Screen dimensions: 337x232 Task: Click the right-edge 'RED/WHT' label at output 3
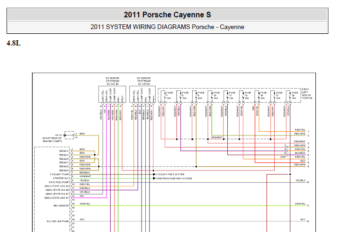[x=300, y=141]
